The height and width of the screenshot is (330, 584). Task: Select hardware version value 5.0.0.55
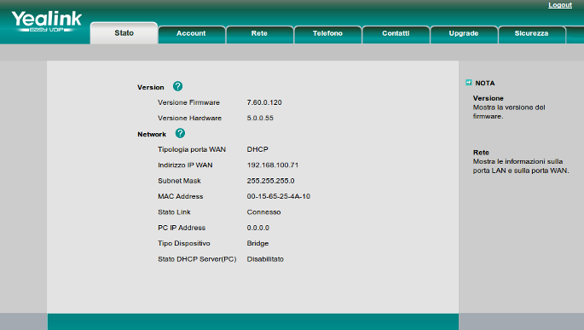pyautogui.click(x=260, y=118)
